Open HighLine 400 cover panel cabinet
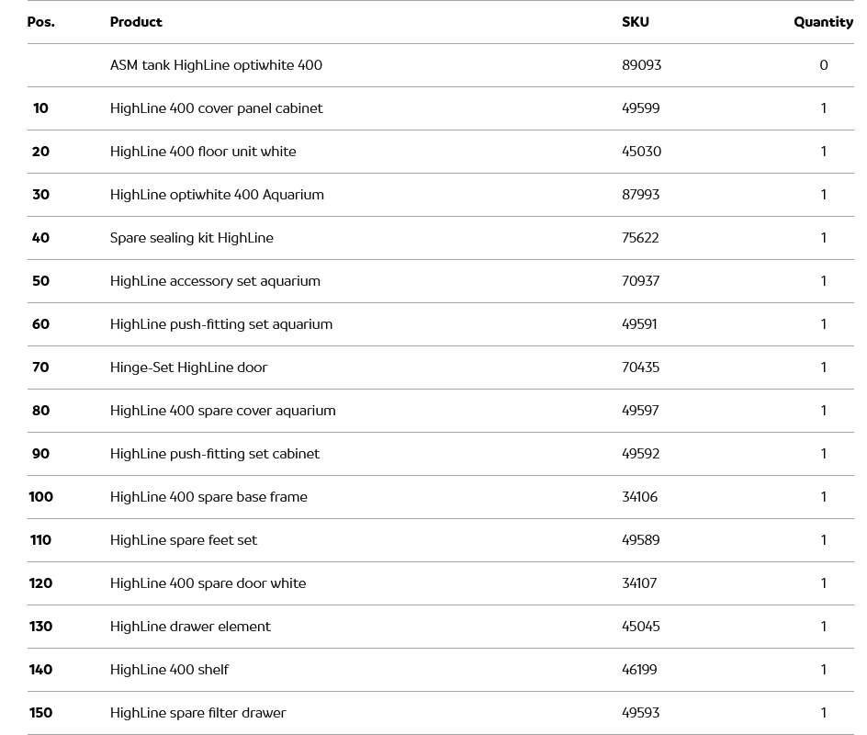867x735 pixels. [216, 108]
